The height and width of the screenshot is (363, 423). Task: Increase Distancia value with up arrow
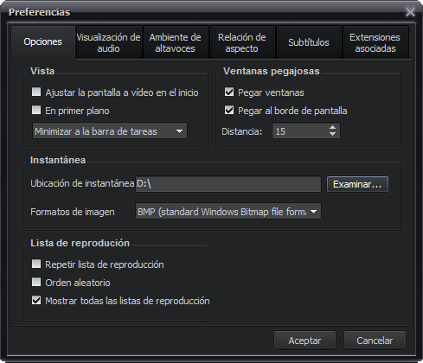(332, 128)
